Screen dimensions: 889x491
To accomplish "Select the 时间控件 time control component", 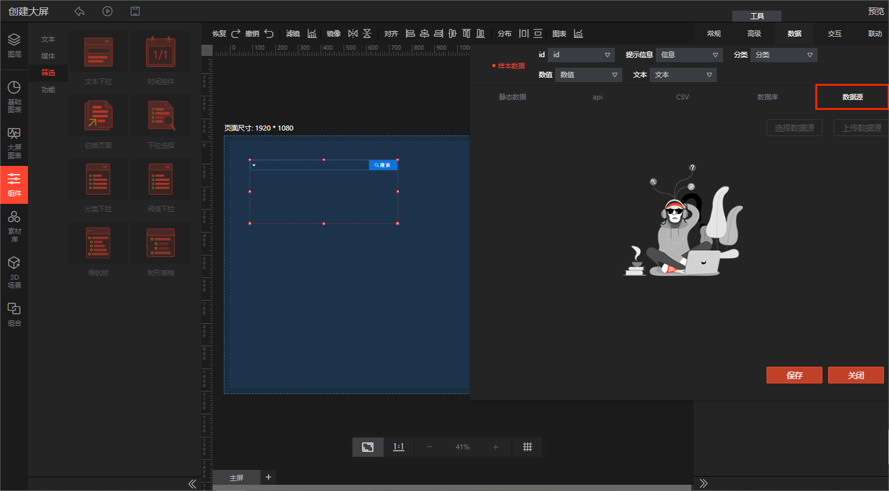I will [160, 61].
